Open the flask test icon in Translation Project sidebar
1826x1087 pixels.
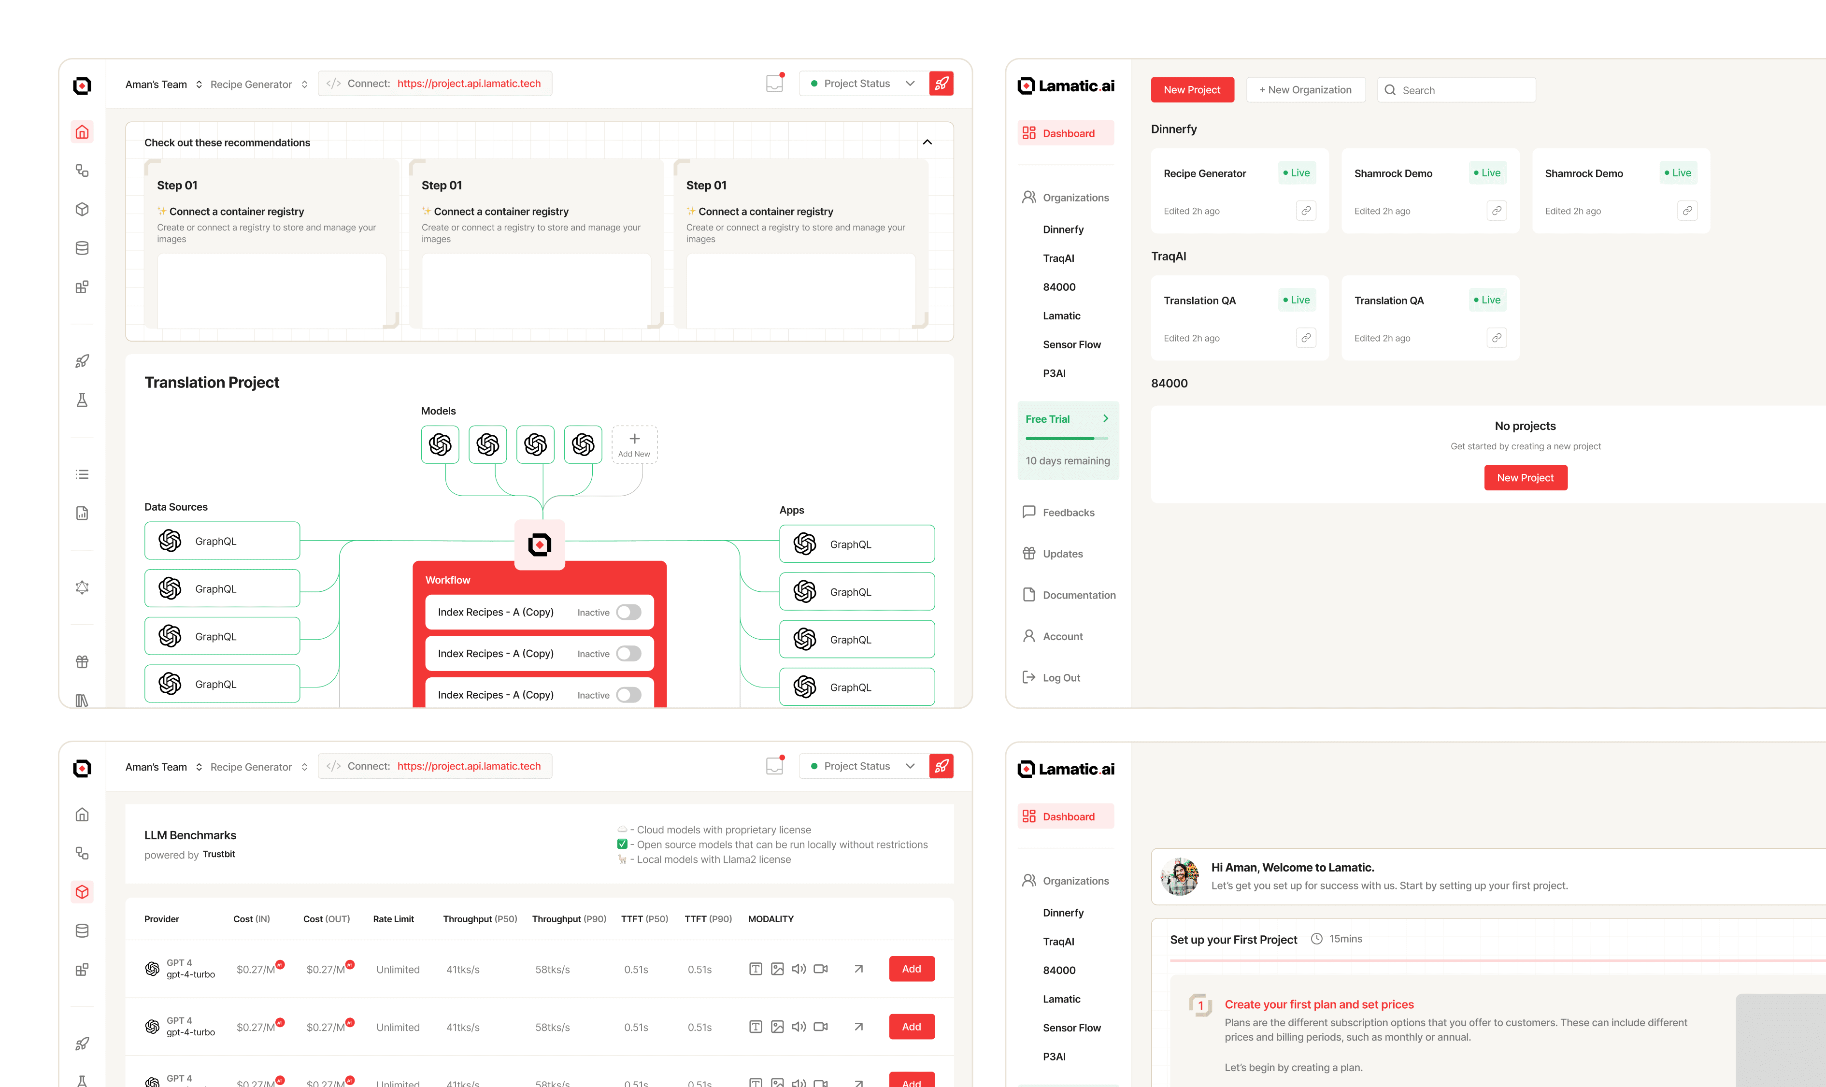point(82,400)
